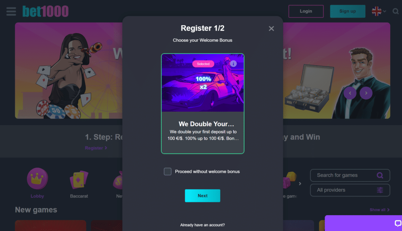Click the bonus info icon
The width and height of the screenshot is (402, 231).
[233, 63]
